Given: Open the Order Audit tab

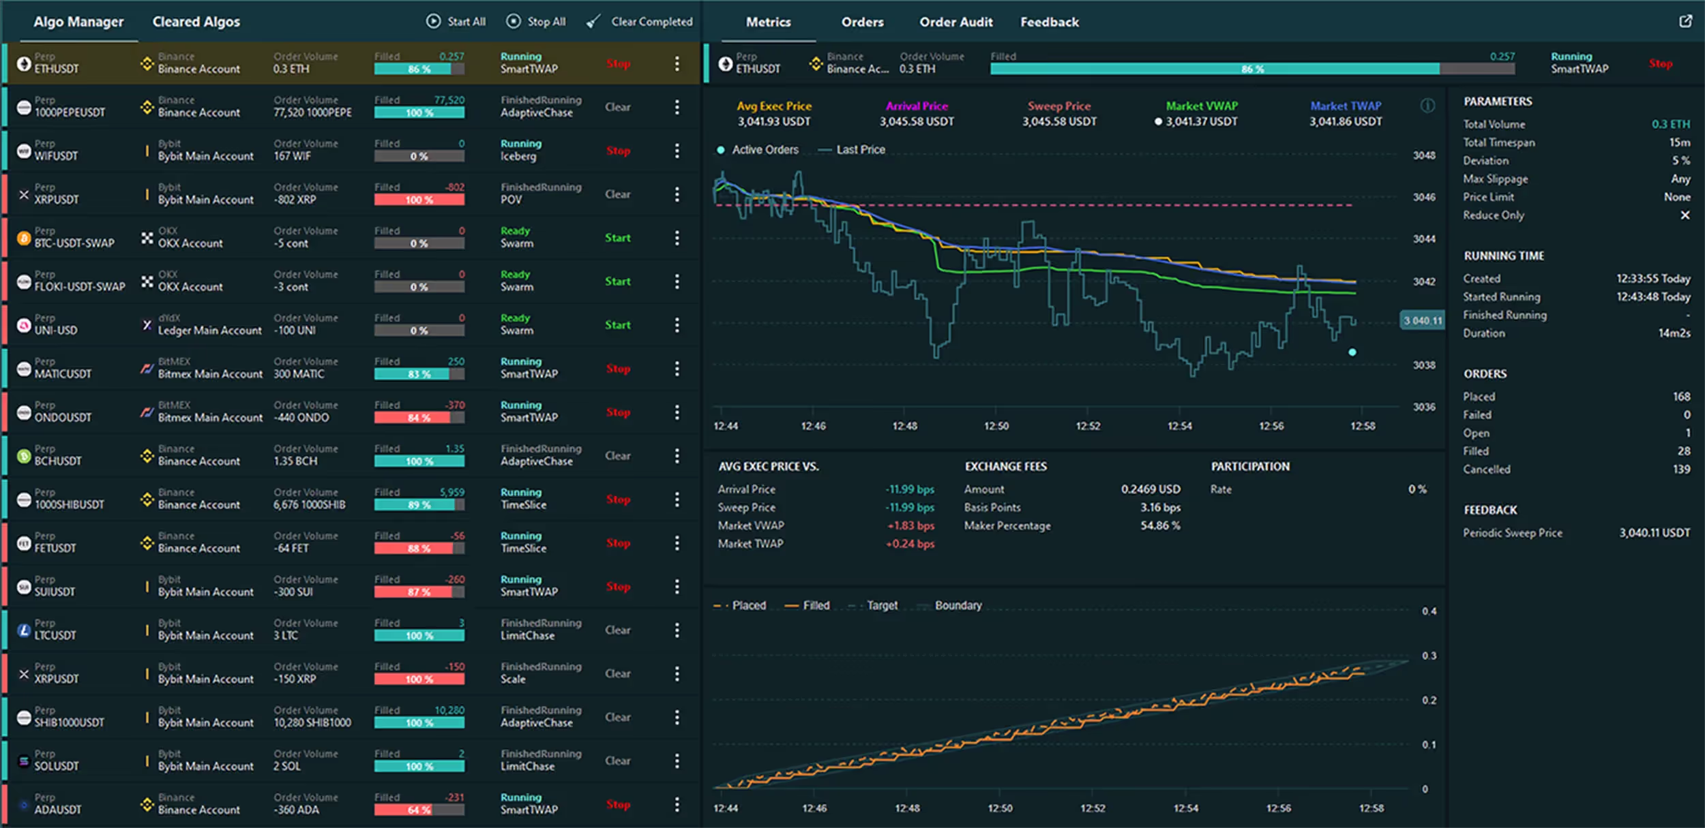Looking at the screenshot, I should pyautogui.click(x=955, y=22).
